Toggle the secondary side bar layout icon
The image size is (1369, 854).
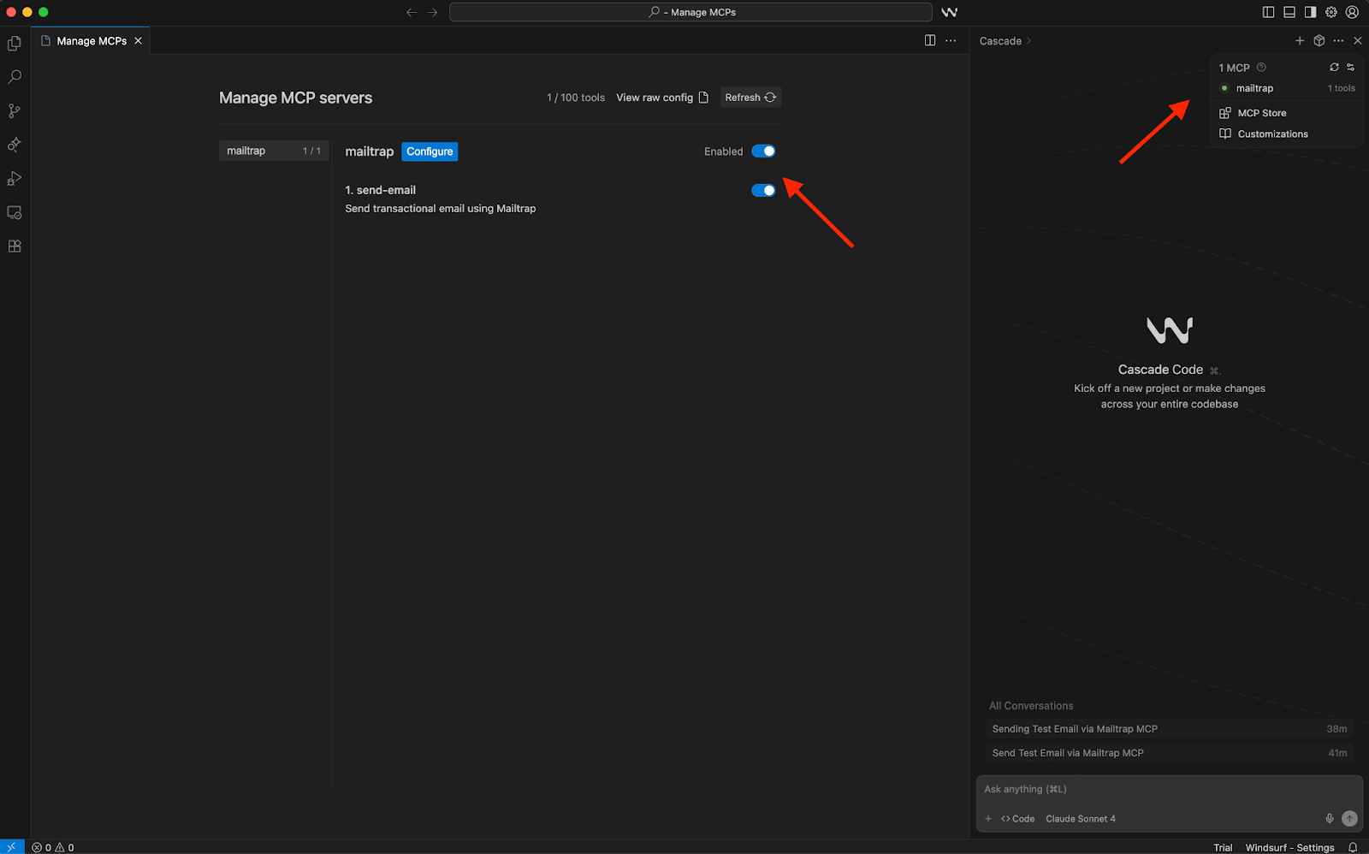(1310, 12)
